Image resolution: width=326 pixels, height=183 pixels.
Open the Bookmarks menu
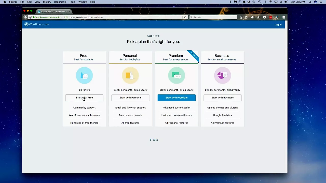(60, 2)
